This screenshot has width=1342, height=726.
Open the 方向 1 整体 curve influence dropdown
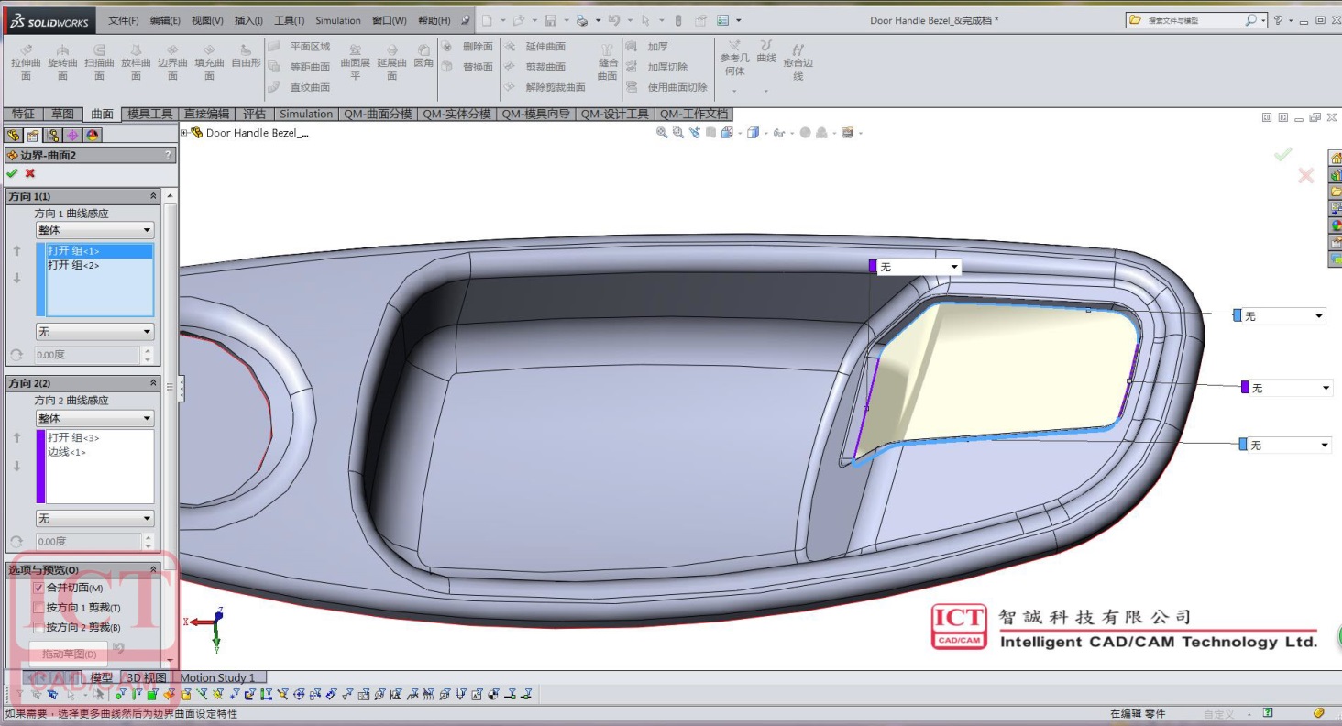[94, 230]
